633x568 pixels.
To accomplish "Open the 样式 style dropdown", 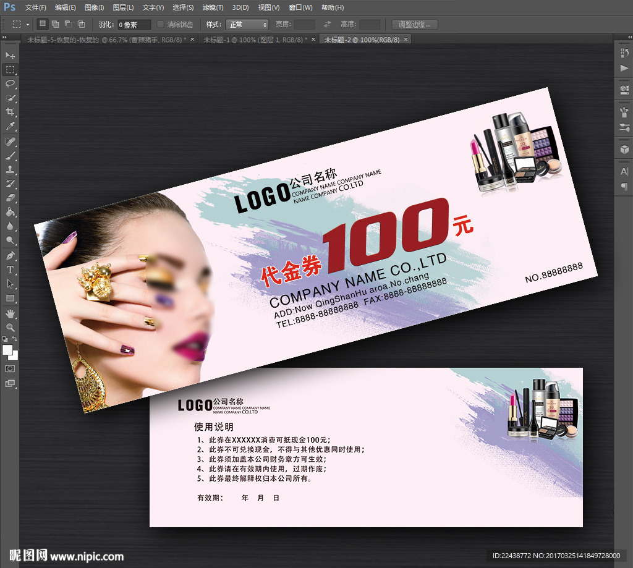I will coord(247,25).
